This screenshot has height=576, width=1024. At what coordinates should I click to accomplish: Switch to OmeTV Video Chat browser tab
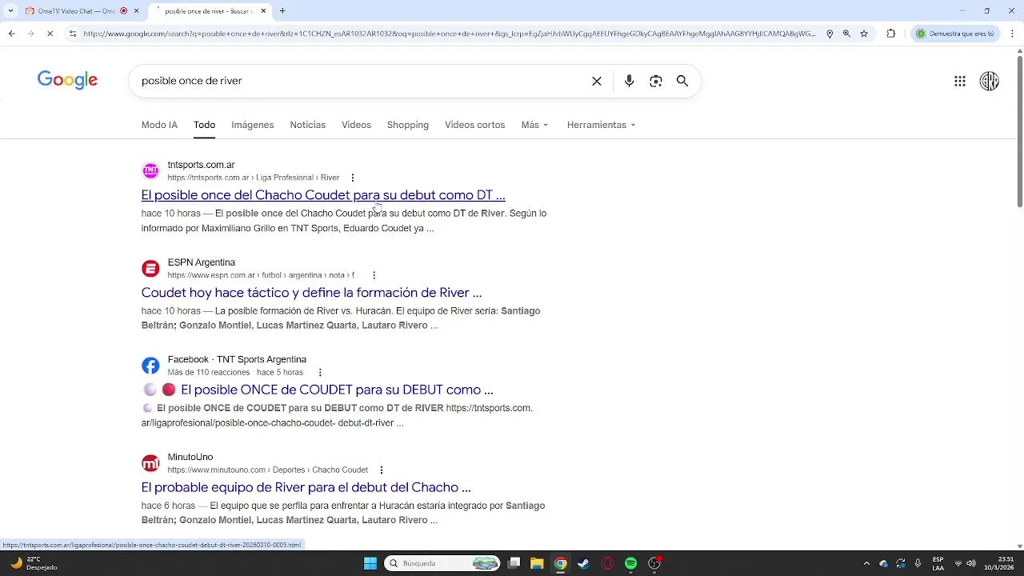pyautogui.click(x=76, y=11)
